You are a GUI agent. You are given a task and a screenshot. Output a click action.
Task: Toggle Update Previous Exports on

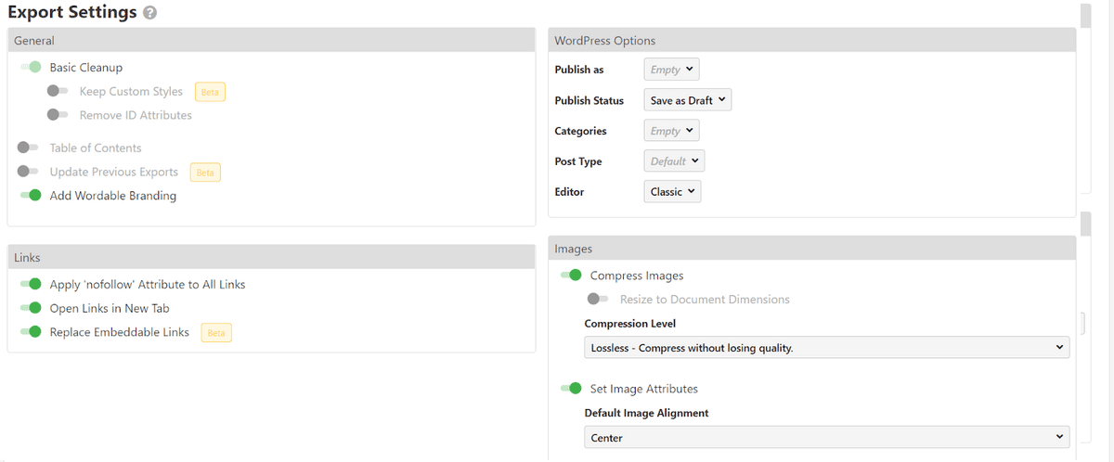tap(29, 172)
